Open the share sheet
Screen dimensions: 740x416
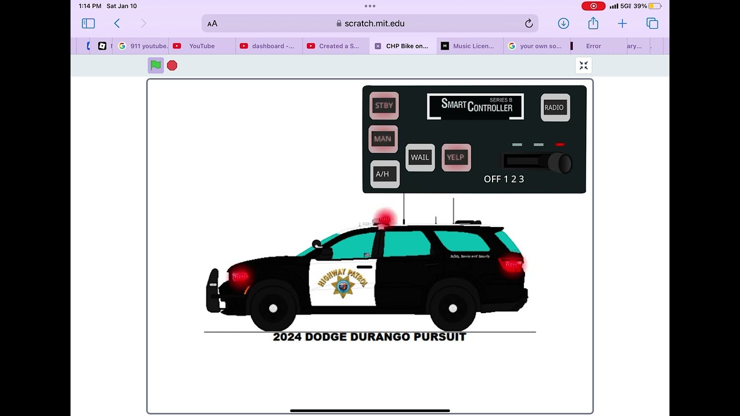[x=593, y=23]
